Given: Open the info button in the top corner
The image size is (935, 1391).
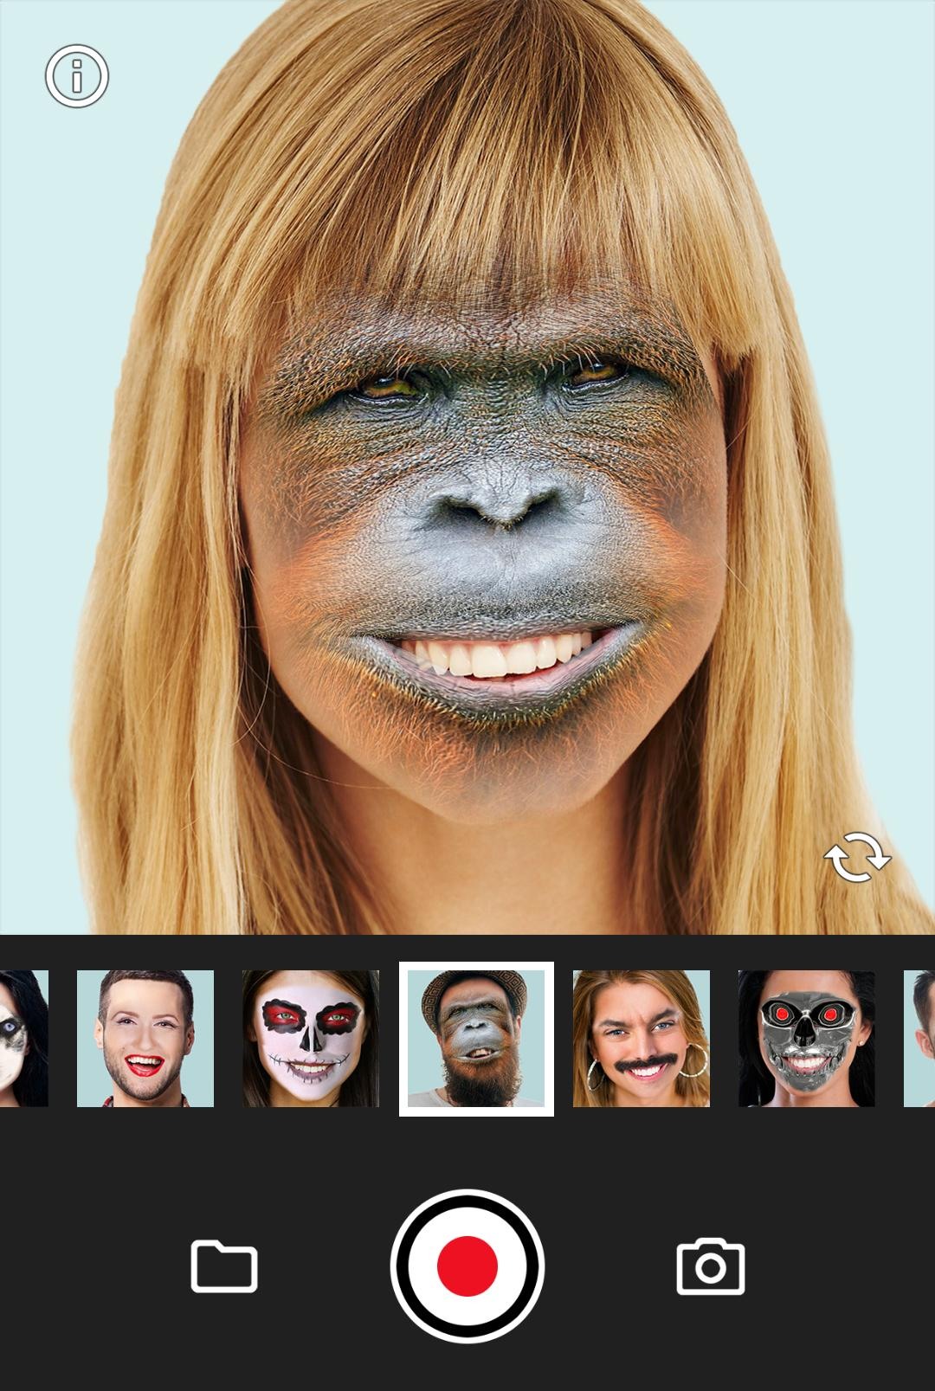Looking at the screenshot, I should (x=77, y=76).
